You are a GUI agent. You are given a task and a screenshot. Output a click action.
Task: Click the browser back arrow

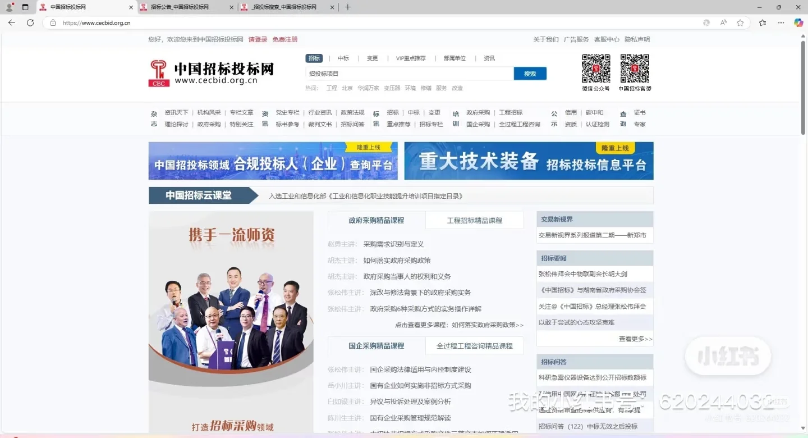(12, 22)
